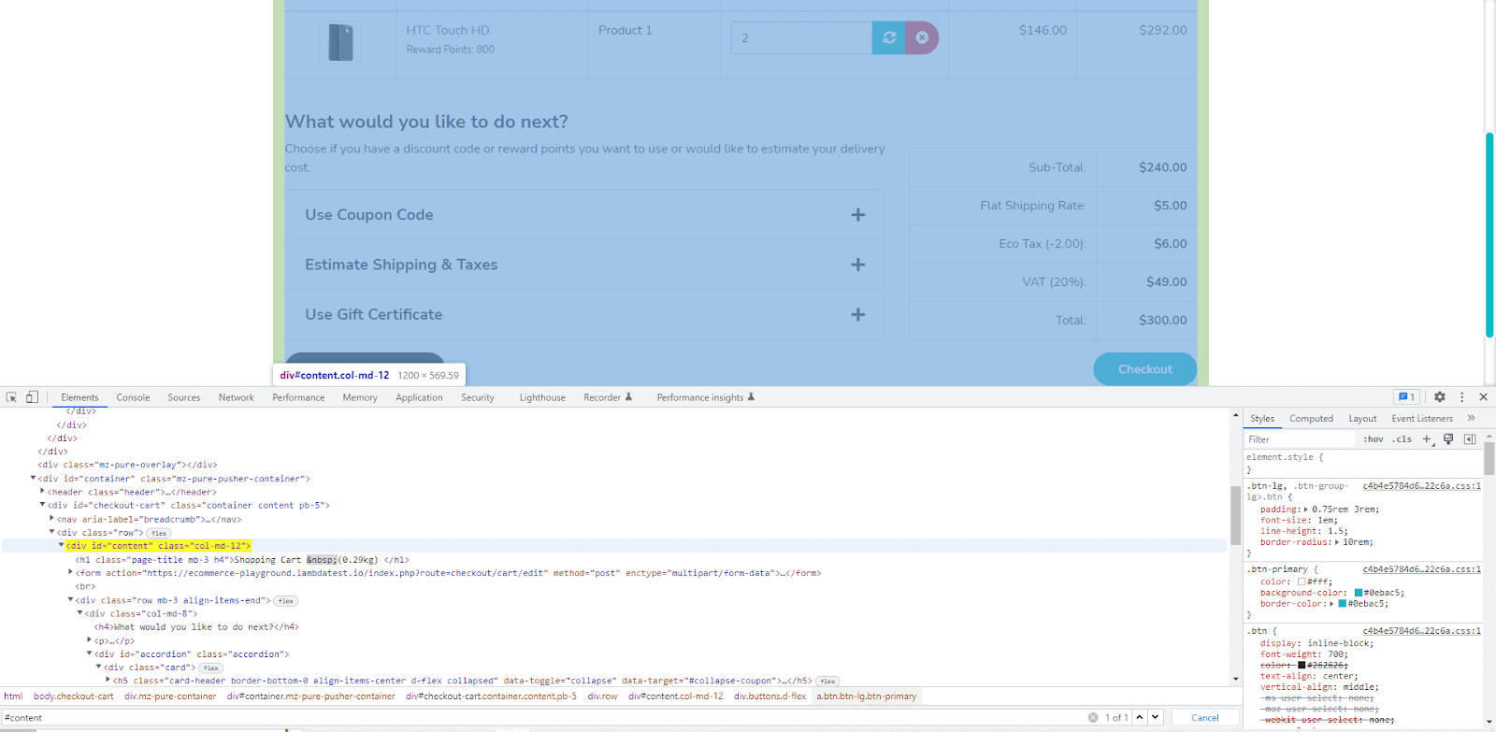Image resolution: width=1496 pixels, height=732 pixels.
Task: Toggle flex badge on row mb-3 node
Action: [285, 601]
